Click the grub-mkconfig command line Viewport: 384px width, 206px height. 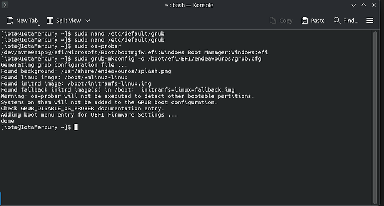[x=131, y=59]
